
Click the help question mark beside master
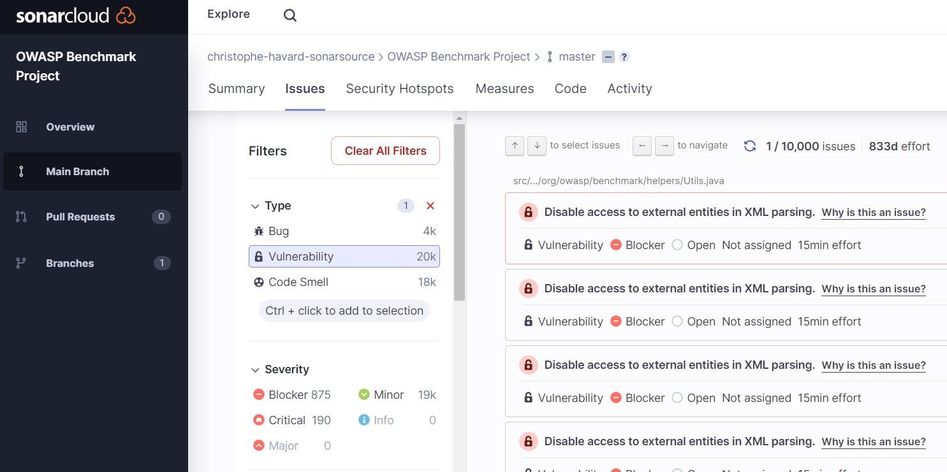point(624,57)
